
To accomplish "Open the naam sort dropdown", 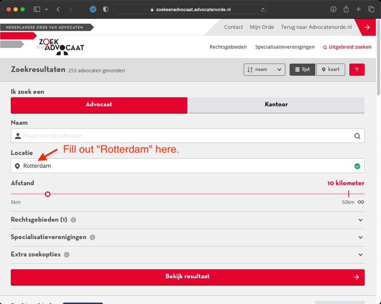I will coord(264,69).
